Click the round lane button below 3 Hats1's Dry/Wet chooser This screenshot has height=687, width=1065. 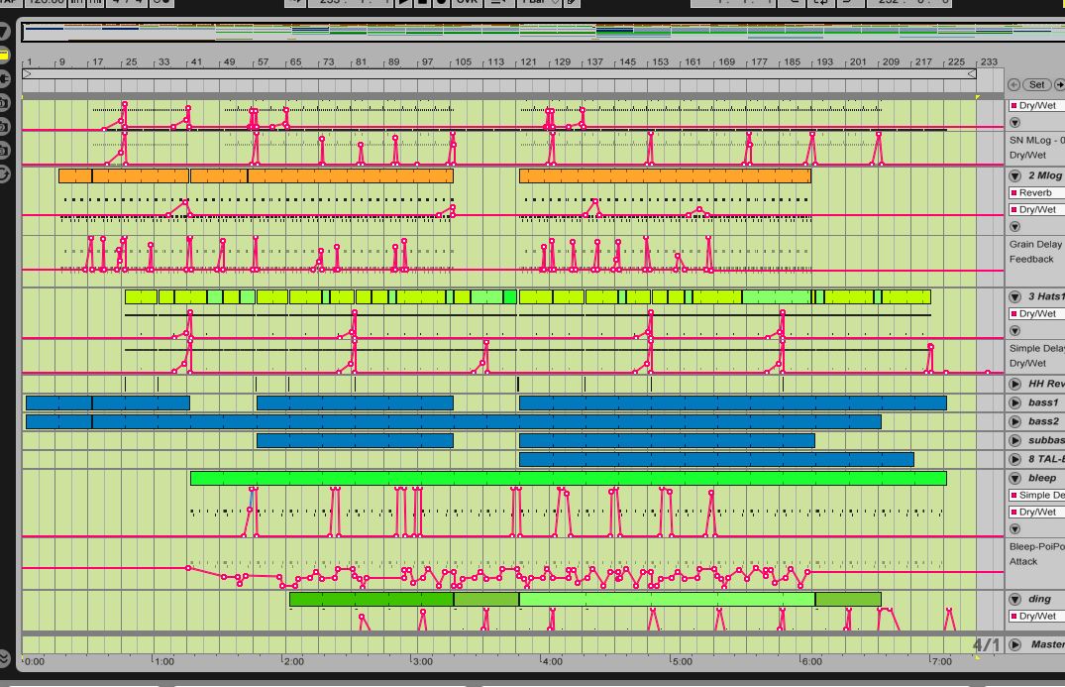1014,330
